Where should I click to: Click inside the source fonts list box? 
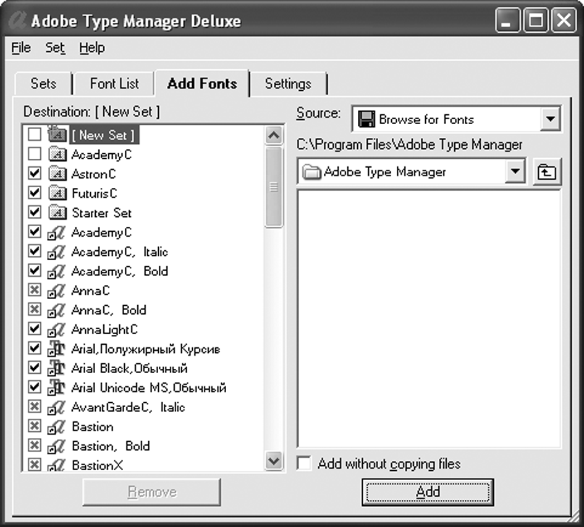click(429, 319)
